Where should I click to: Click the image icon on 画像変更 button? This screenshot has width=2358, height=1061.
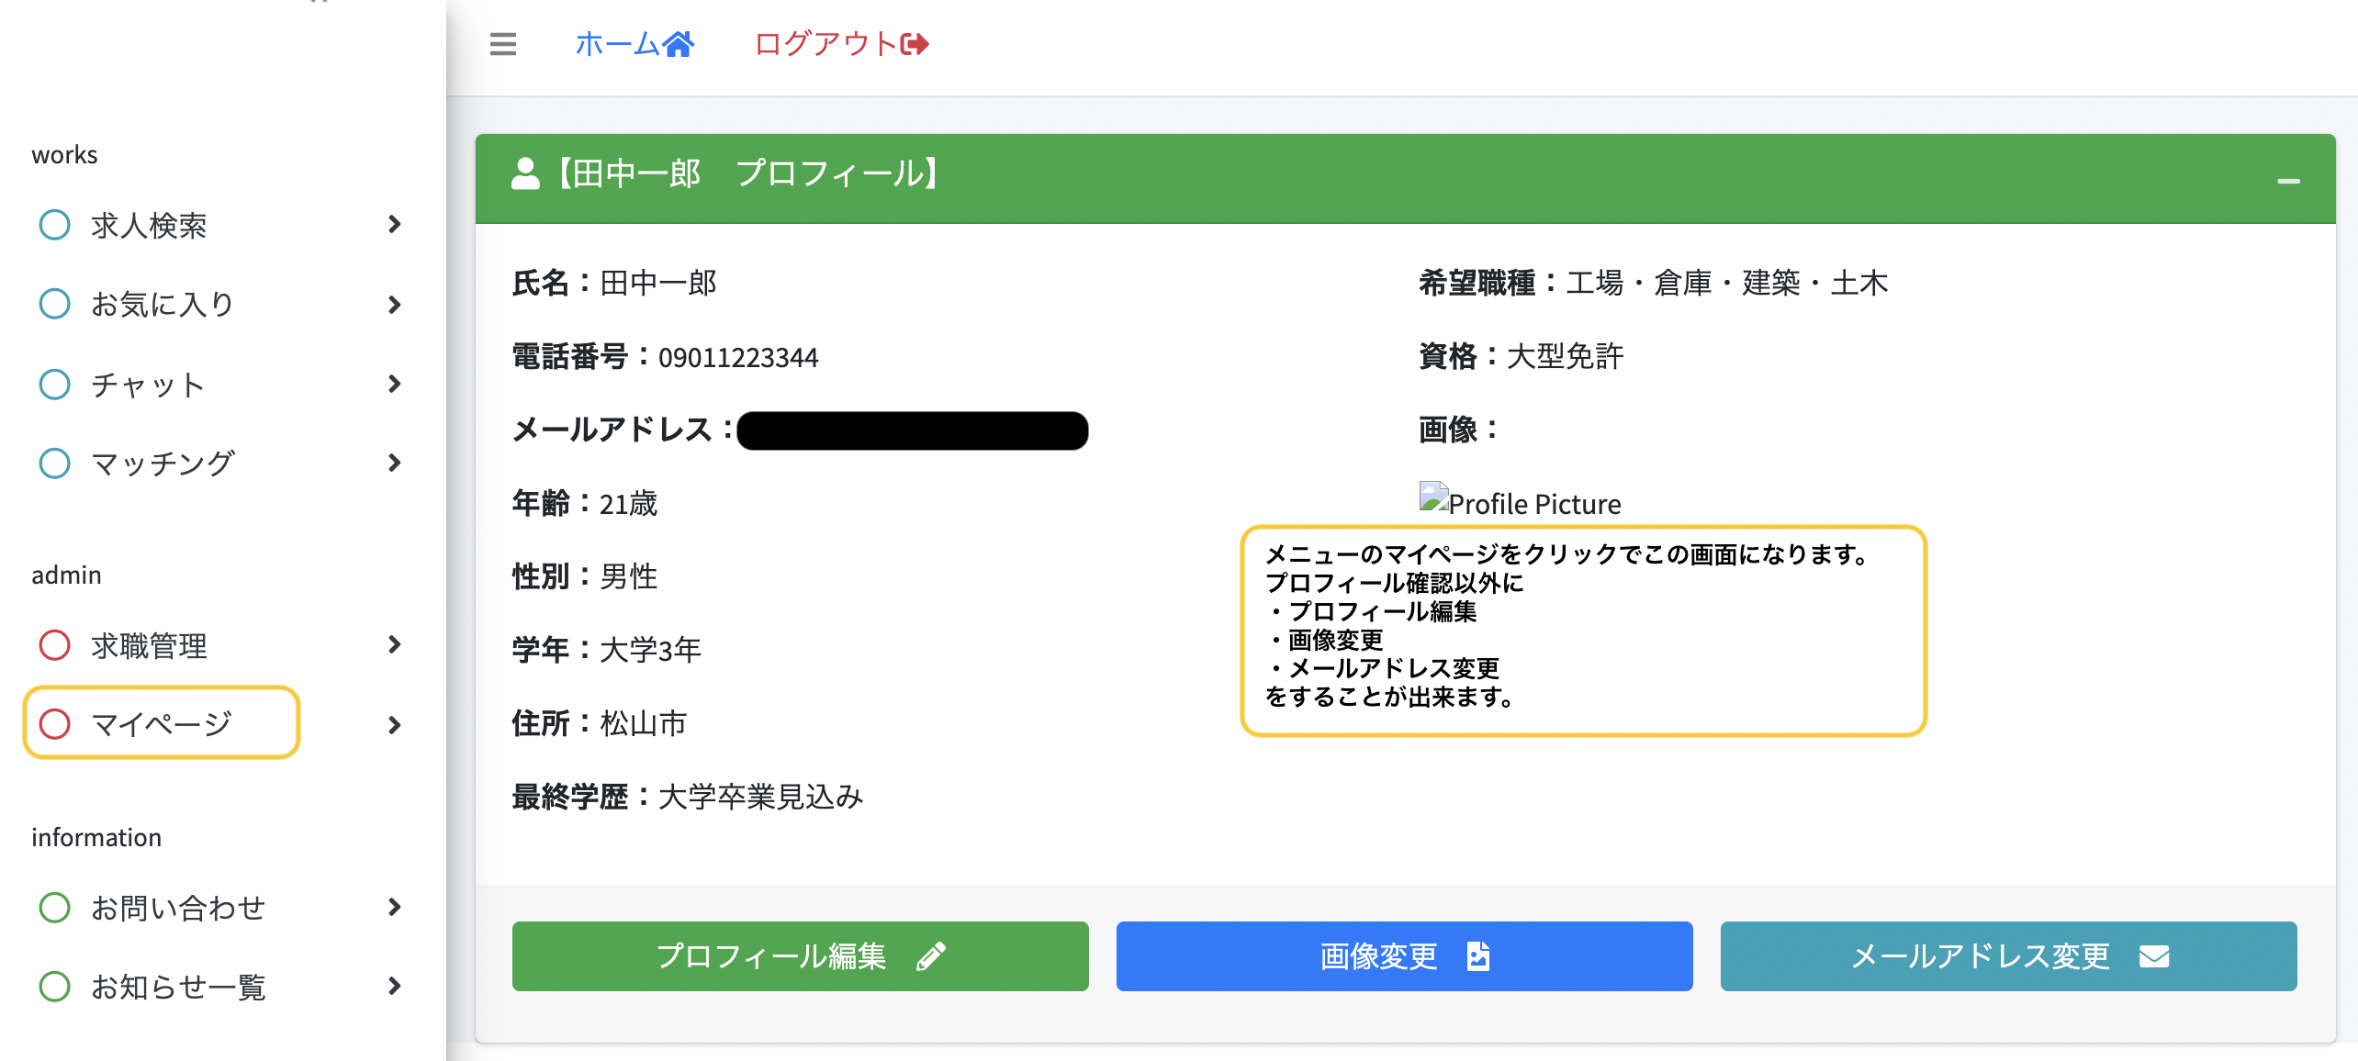1477,956
